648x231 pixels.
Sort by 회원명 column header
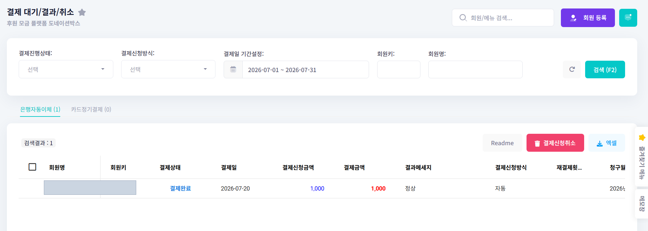57,167
